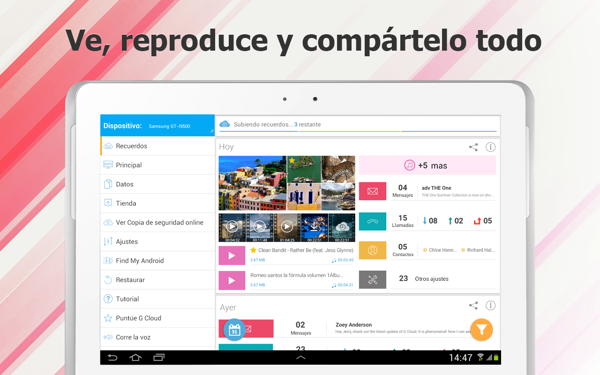
Task: View the 02 outgoing calls
Action: tap(455, 221)
